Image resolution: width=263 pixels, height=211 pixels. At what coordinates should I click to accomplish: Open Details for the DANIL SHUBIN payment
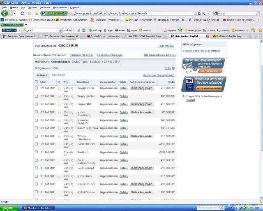pos(124,144)
